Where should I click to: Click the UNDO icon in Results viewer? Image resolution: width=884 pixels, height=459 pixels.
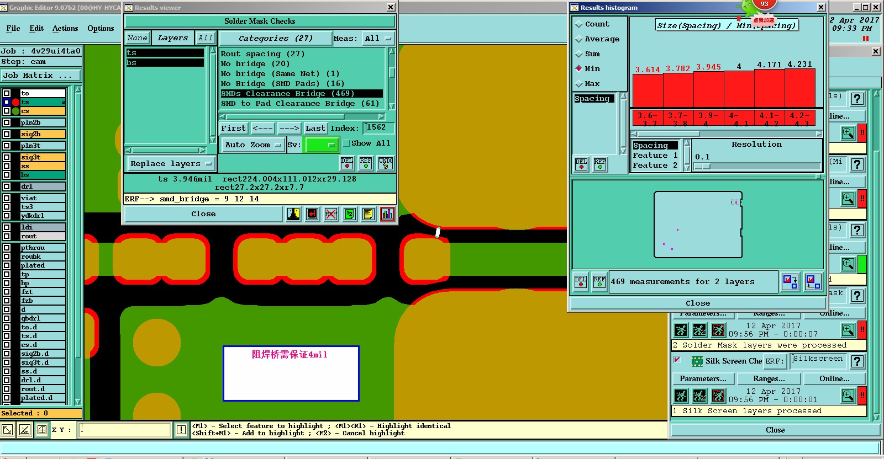click(x=386, y=163)
